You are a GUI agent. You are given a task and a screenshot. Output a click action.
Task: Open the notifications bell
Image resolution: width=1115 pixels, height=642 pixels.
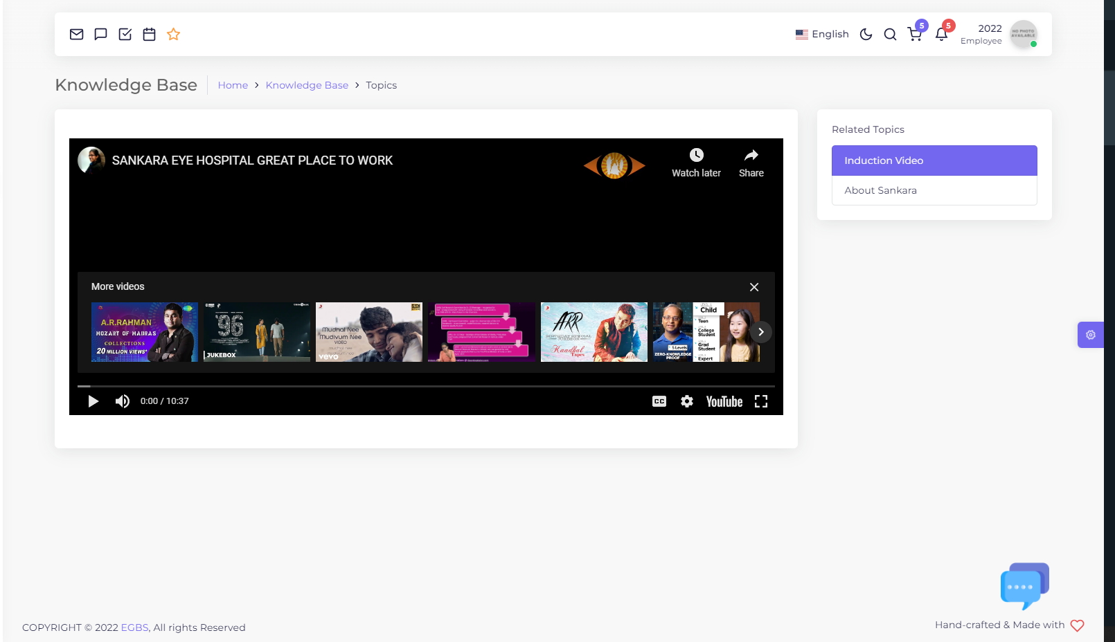(940, 35)
